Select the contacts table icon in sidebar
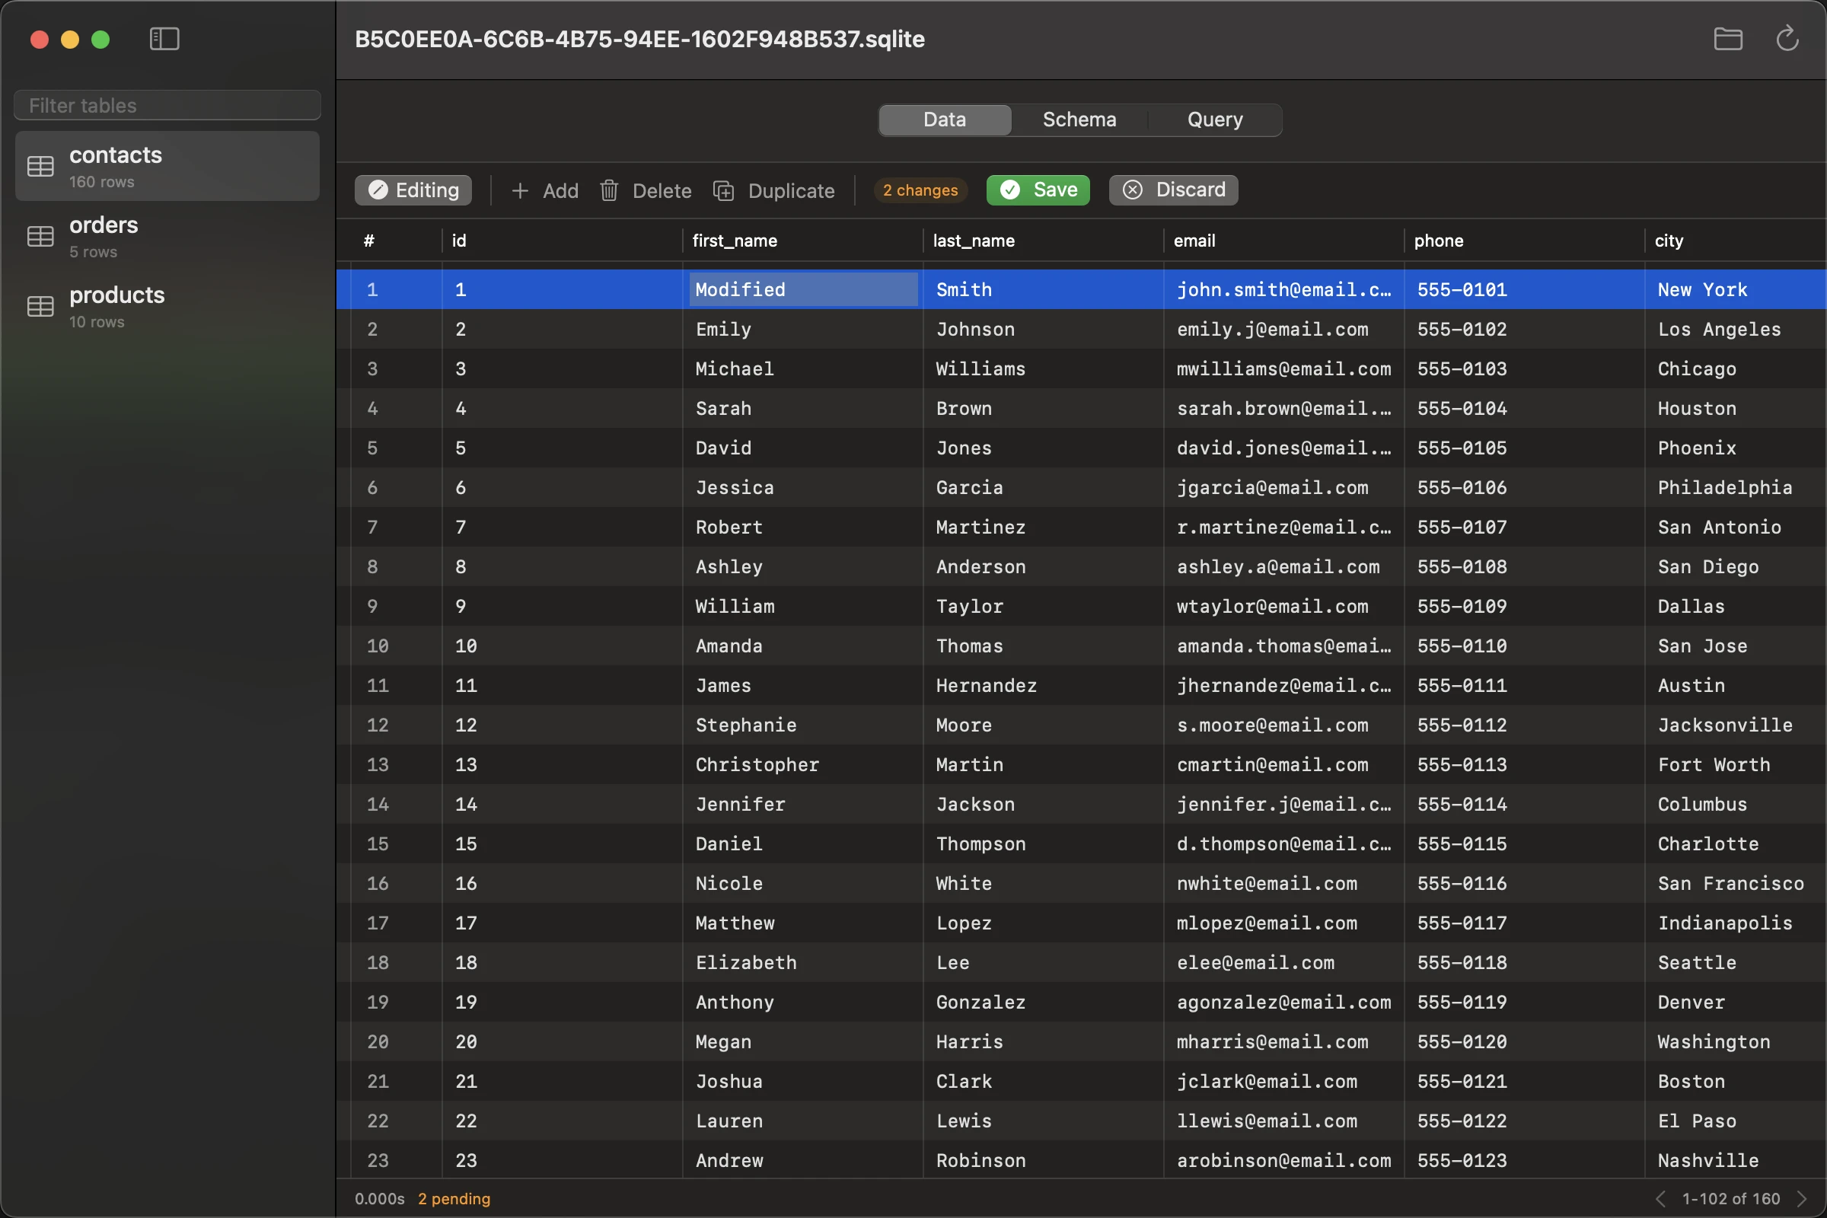 (x=41, y=165)
